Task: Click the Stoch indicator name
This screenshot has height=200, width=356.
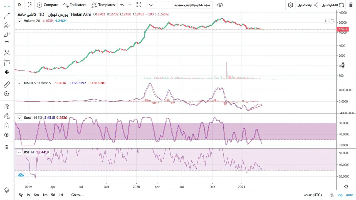Action: 28,118
